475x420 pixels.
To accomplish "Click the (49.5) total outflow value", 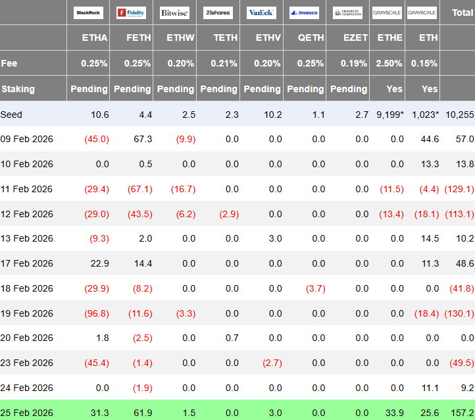I will (462, 363).
